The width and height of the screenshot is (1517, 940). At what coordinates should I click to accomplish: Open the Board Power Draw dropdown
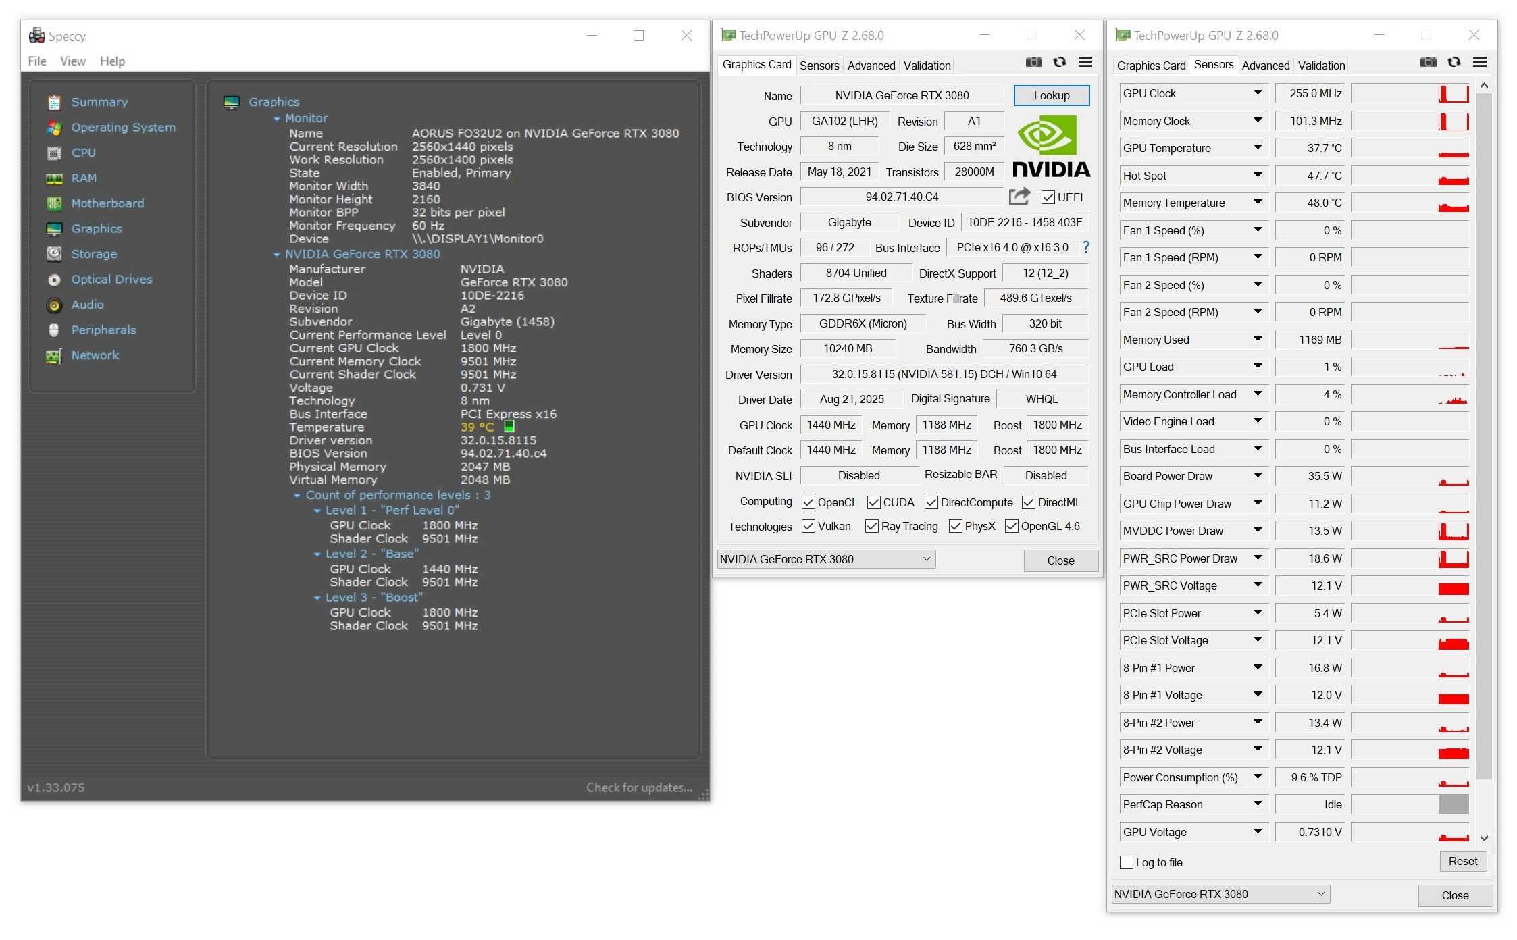pos(1258,476)
